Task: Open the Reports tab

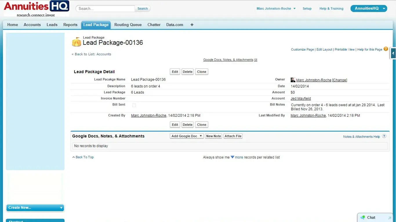Action: click(x=70, y=25)
